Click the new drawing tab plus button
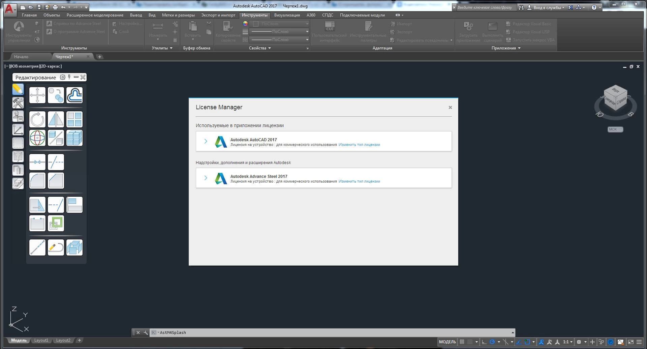Image resolution: width=647 pixels, height=349 pixels. tap(99, 57)
